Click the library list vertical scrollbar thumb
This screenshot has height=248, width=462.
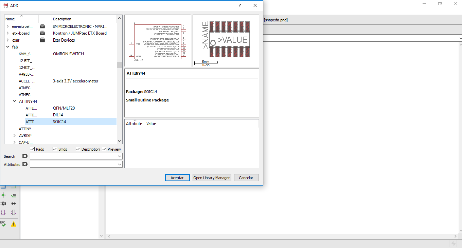coord(119,65)
